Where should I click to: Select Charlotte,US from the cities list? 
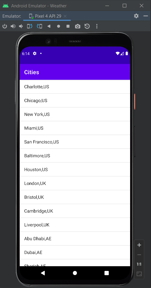coord(75,87)
